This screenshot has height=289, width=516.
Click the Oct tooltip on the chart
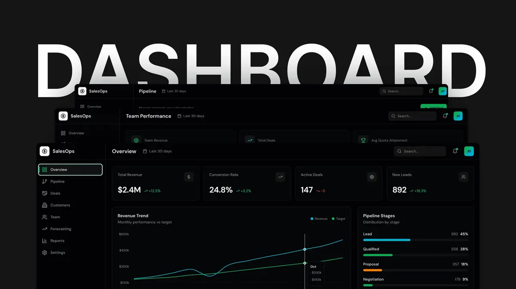(x=316, y=274)
